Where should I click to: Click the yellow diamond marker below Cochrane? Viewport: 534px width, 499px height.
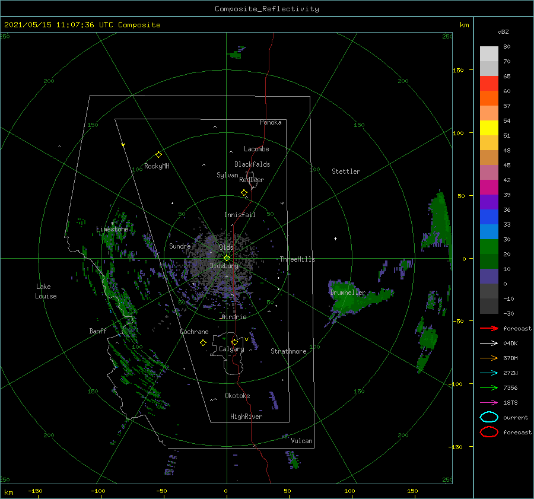[203, 343]
